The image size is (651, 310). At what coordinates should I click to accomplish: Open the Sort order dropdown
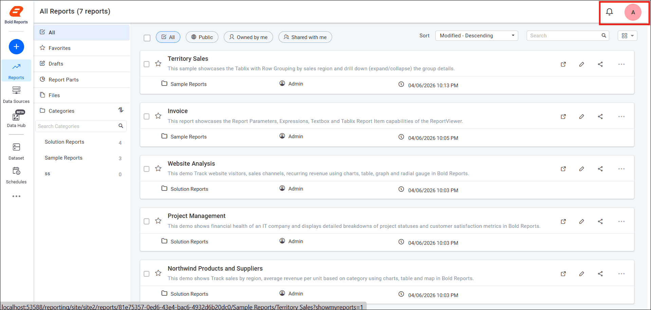(476, 36)
